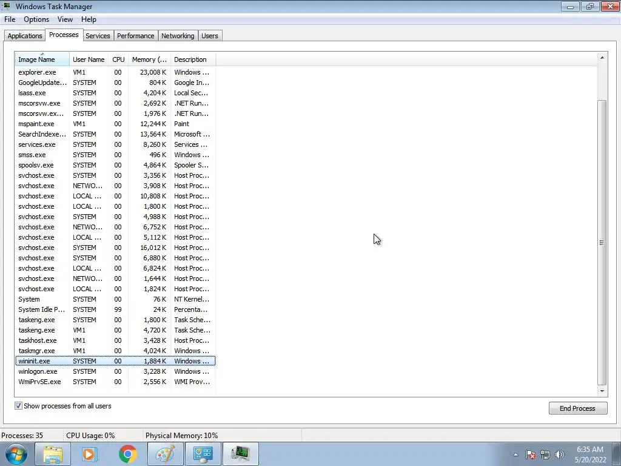Click the scrollbar down arrow
Screen dimensions: 621x466
pyautogui.click(x=602, y=391)
